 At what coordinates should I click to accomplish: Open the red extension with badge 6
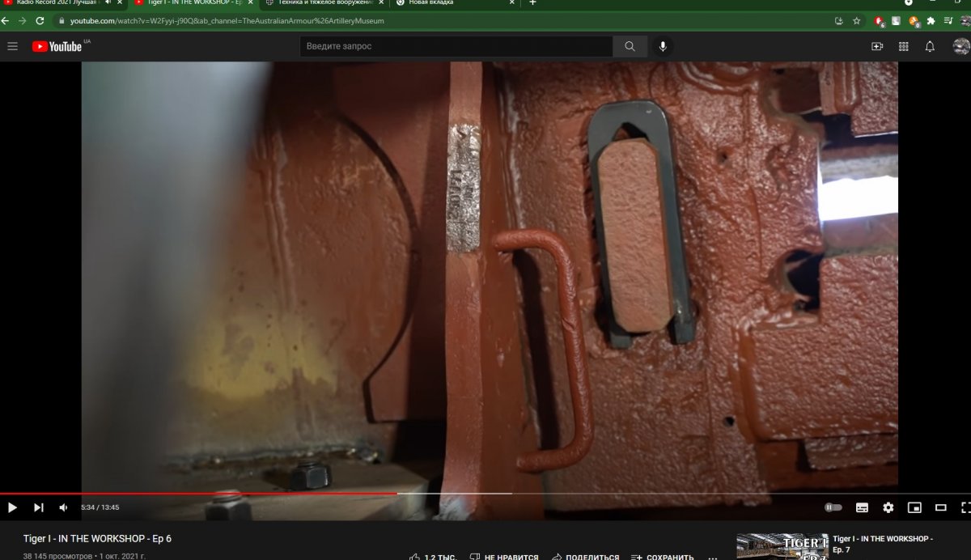(x=880, y=21)
